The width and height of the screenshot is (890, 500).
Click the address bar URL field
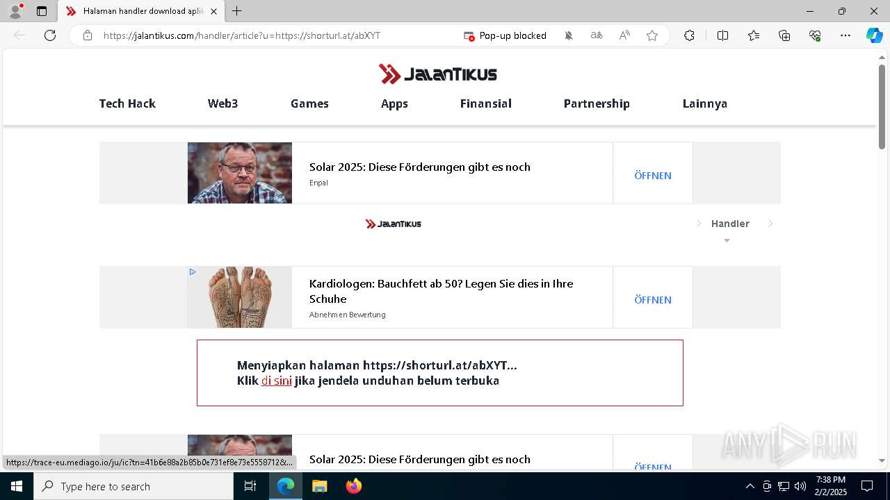click(x=242, y=35)
